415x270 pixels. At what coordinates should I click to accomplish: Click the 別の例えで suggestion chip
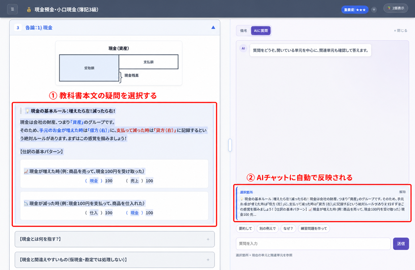(267, 229)
